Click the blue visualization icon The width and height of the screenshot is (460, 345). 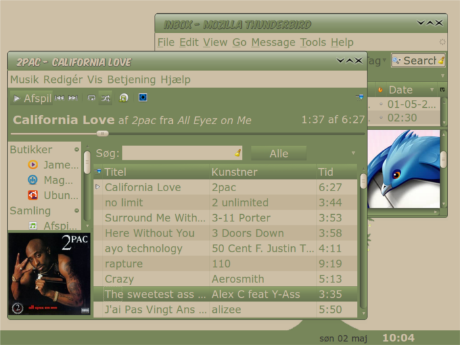pyautogui.click(x=143, y=97)
